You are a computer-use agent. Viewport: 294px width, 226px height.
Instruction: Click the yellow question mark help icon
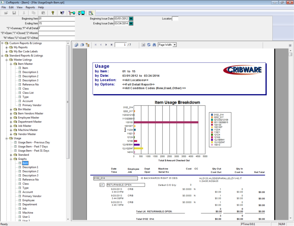point(53,13)
